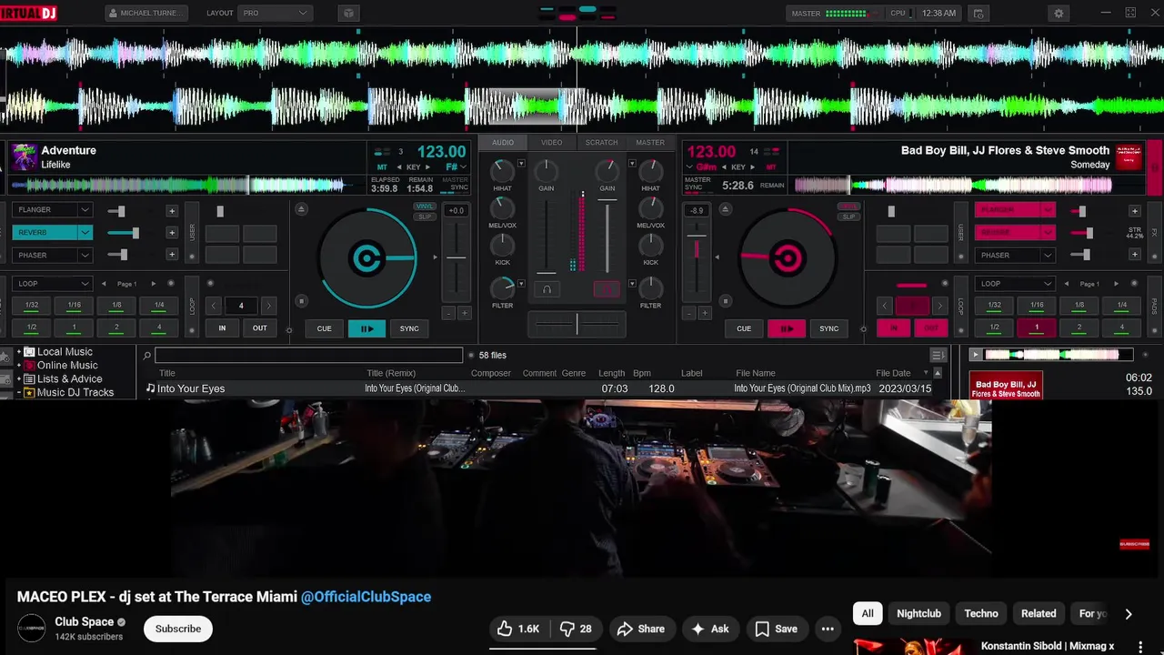The height and width of the screenshot is (655, 1164).
Task: Halve right deck loop length
Action: click(885, 306)
